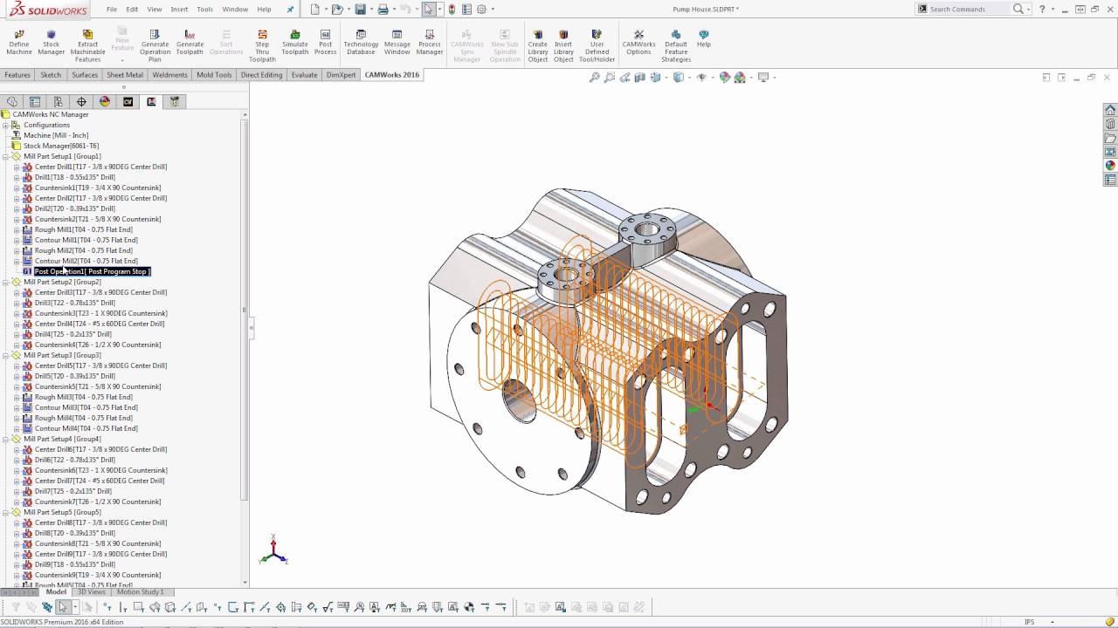Click the Edit Appearance color sphere icon
Screen dimensions: 1118x628
[725, 78]
